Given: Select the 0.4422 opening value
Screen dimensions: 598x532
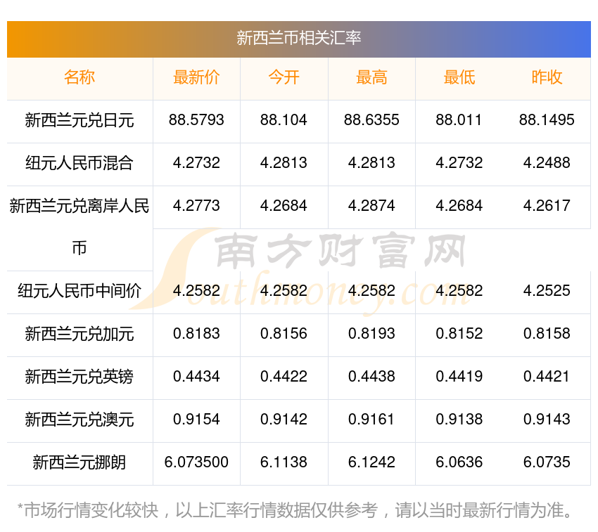Looking at the screenshot, I should 284,377.
